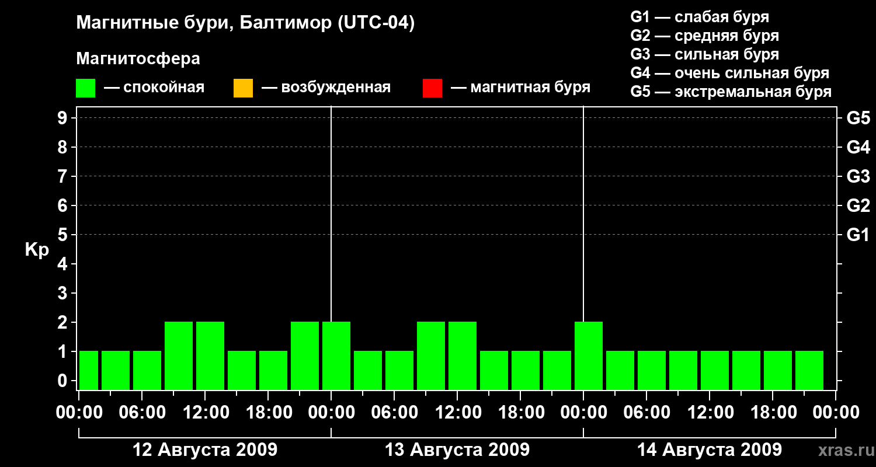Click the '18:00' time label for 13 August
This screenshot has height=467, width=876.
click(x=520, y=412)
